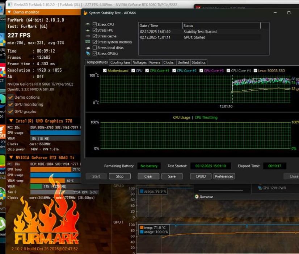
Task: Toggle CPU Core #4 graph checkbox
Action: click(228, 70)
